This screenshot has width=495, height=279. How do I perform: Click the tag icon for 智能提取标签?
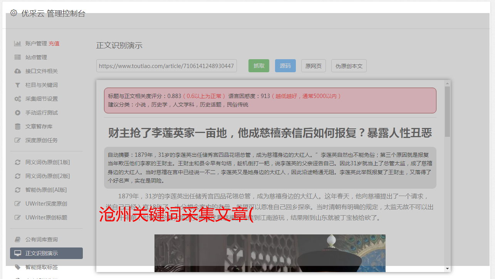pos(17,267)
